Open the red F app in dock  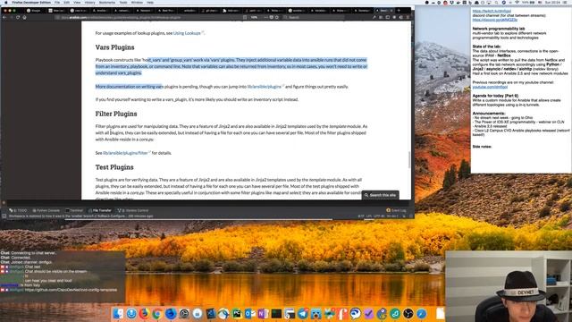click(342, 313)
